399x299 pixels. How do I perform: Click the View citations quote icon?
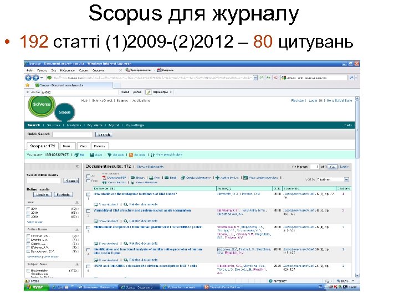[104, 183]
